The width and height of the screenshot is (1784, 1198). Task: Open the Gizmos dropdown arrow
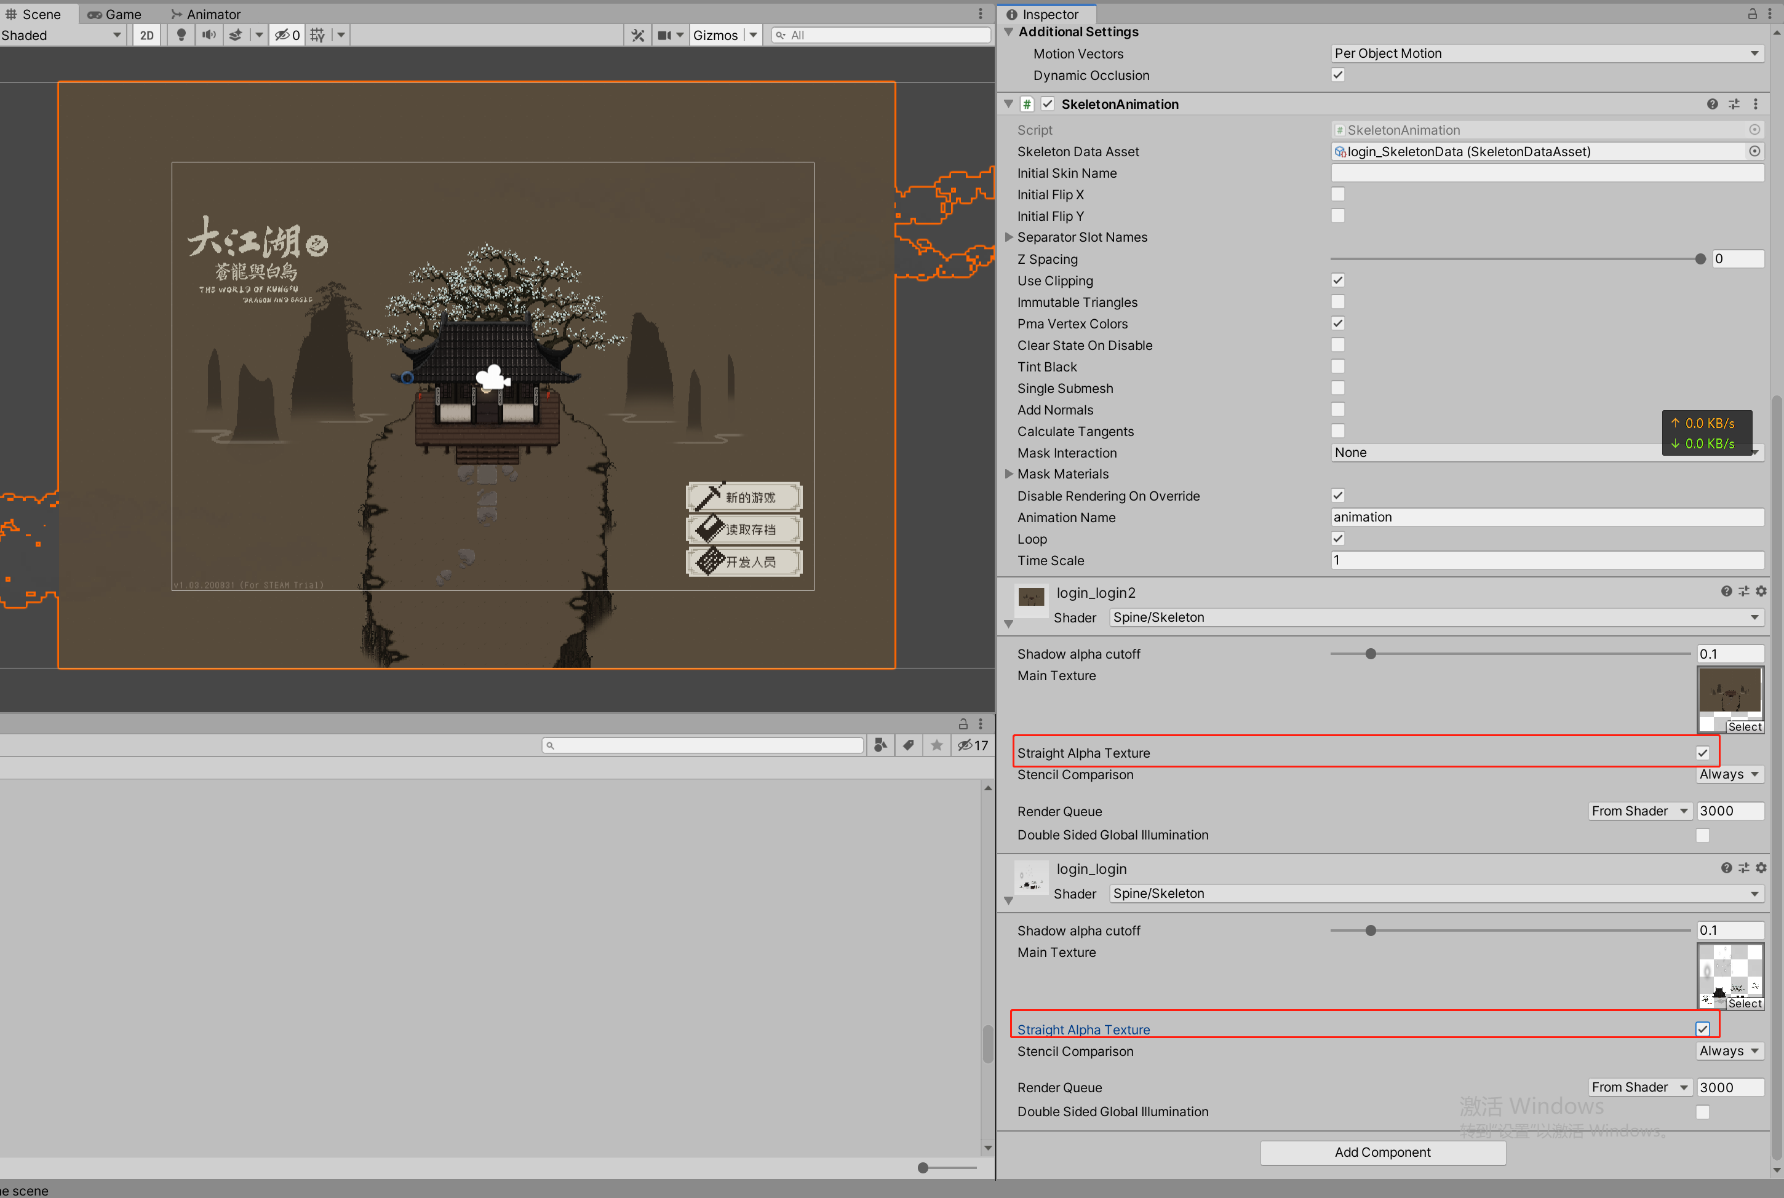(x=754, y=35)
